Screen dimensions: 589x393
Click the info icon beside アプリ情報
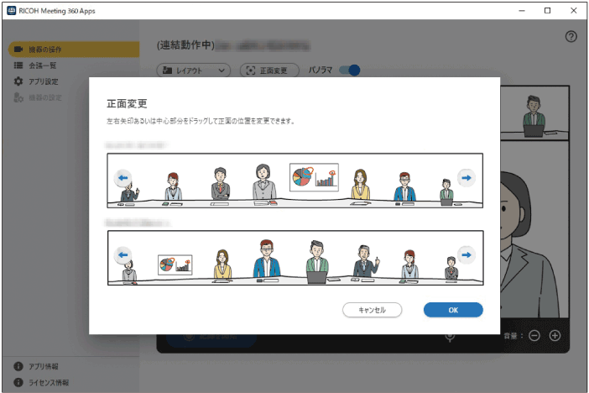click(x=18, y=366)
